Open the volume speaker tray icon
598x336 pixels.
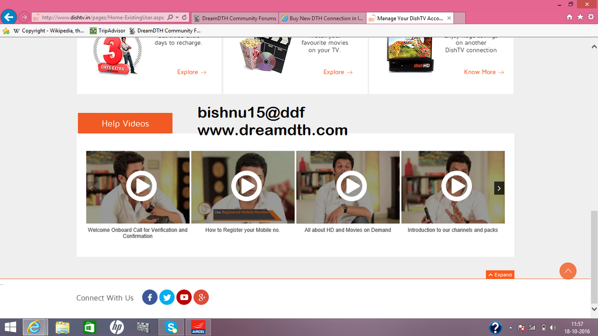pos(553,328)
